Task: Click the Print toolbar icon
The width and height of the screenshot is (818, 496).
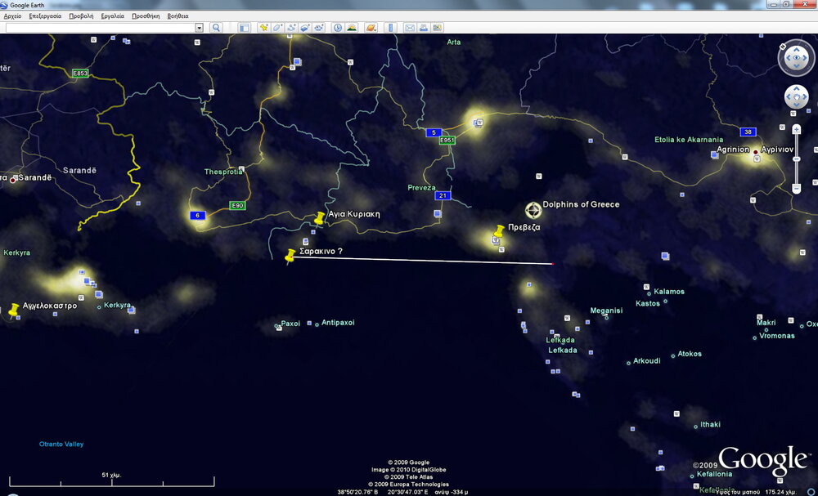Action: (x=424, y=28)
